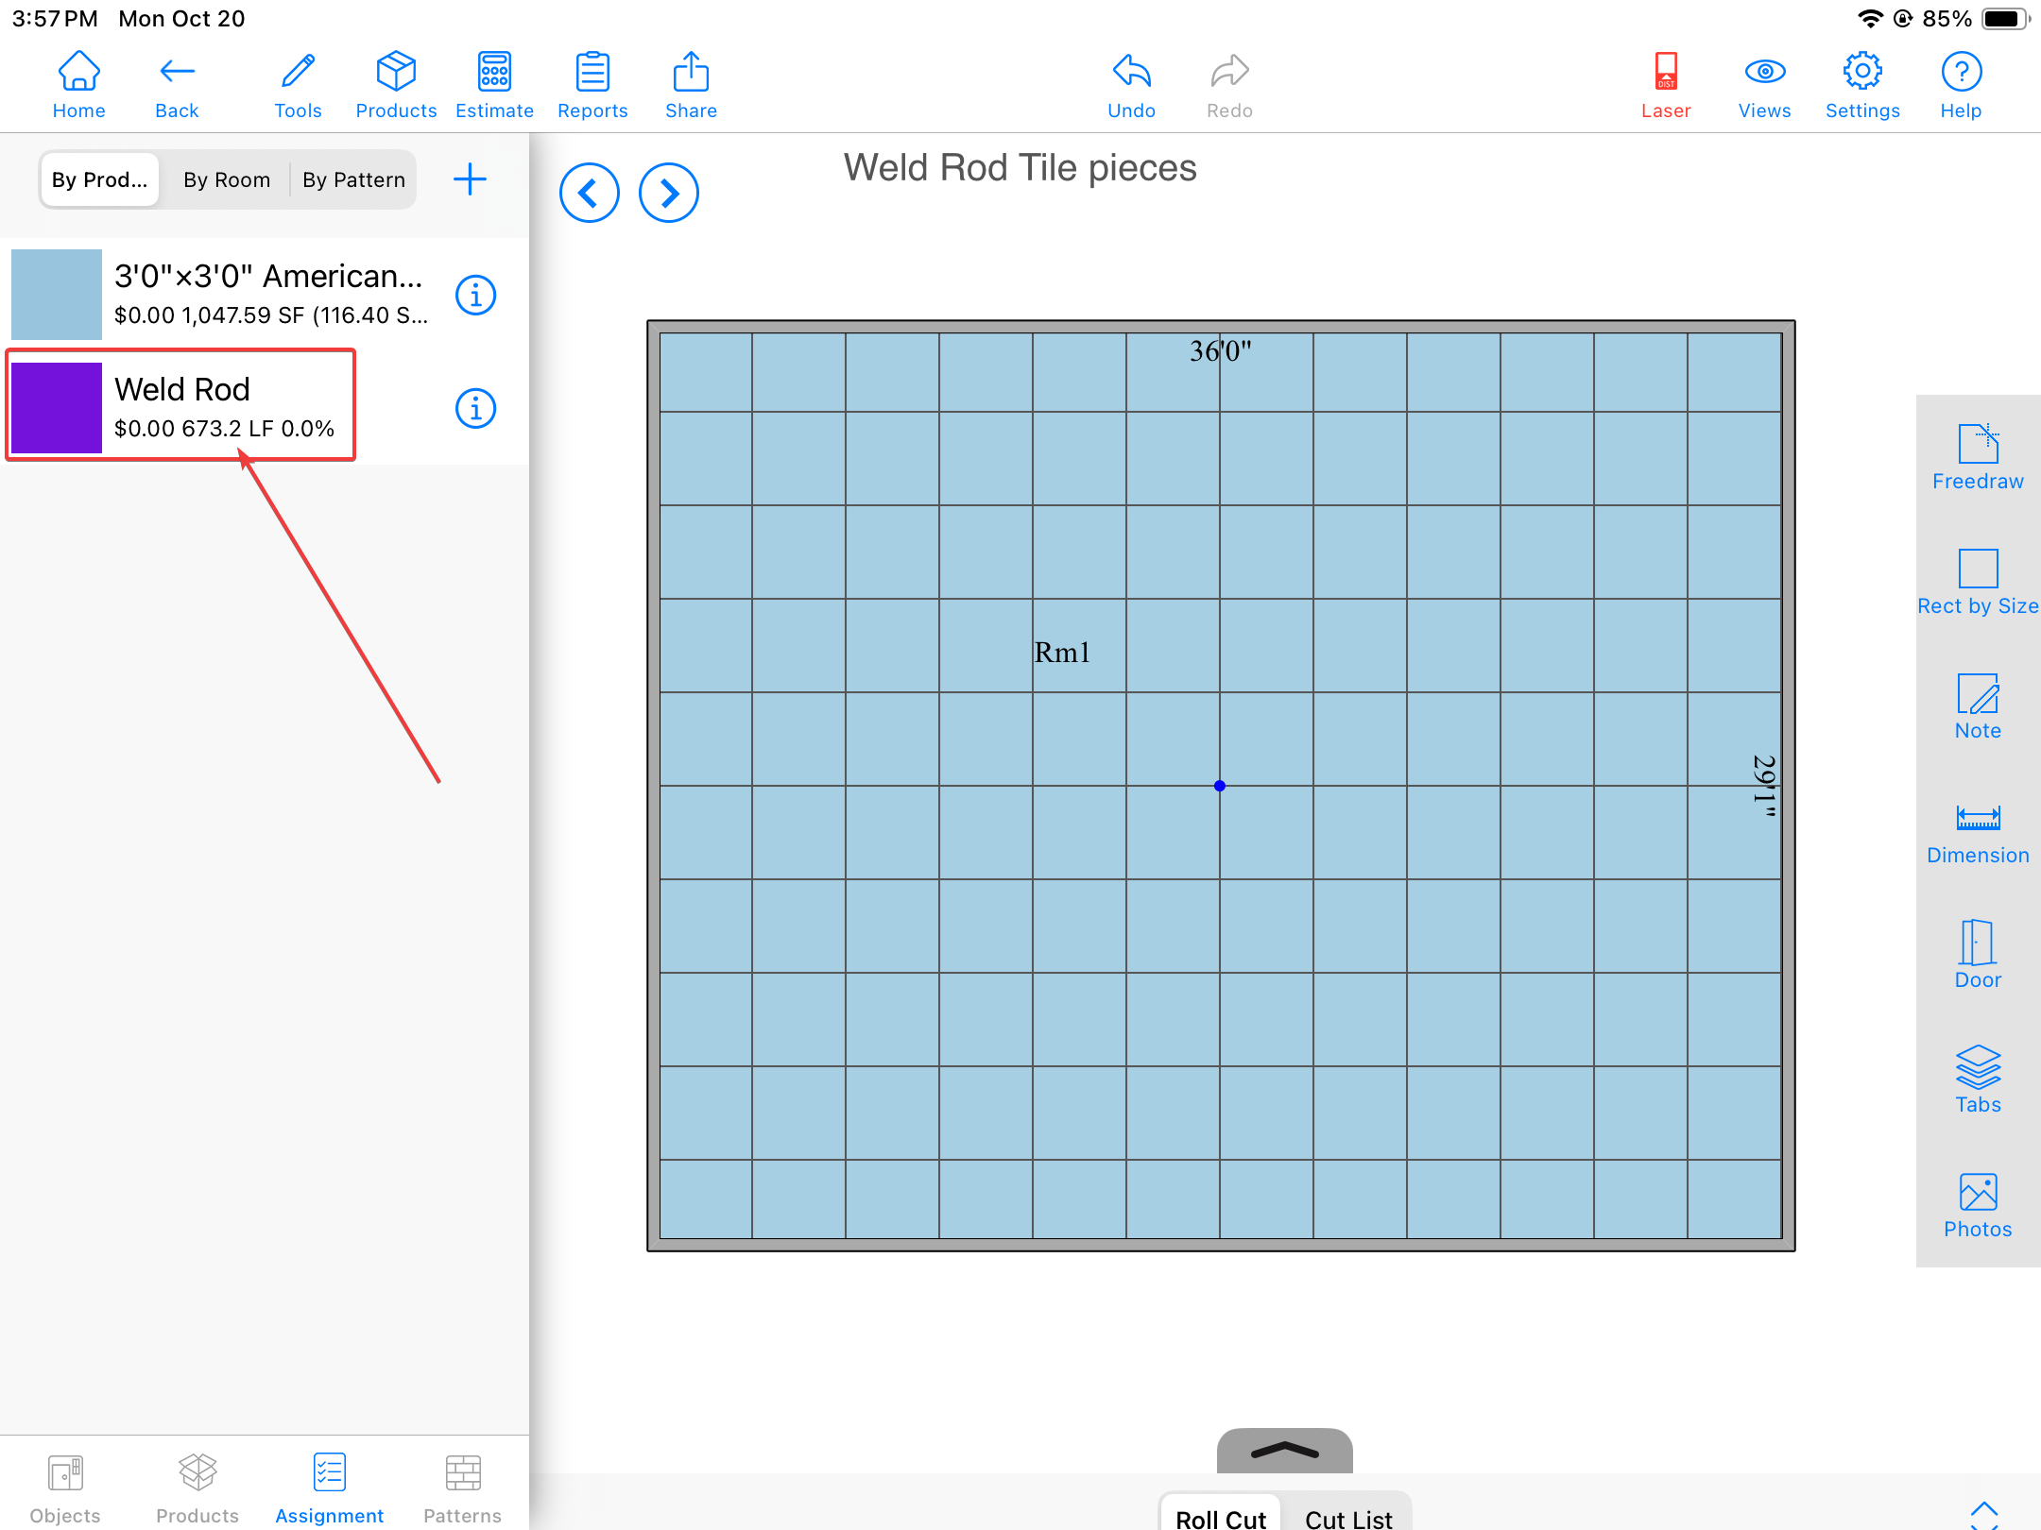Screen dimensions: 2041x1530
Task: Open the Patterns tab in bottom bar
Action: (462, 1487)
